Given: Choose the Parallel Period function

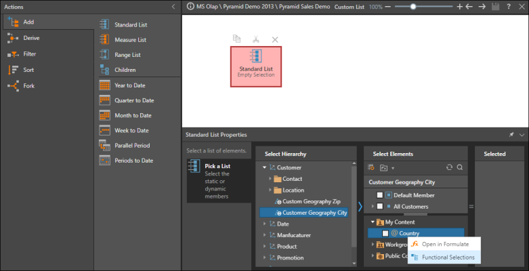Looking at the screenshot, I should [x=104, y=146].
